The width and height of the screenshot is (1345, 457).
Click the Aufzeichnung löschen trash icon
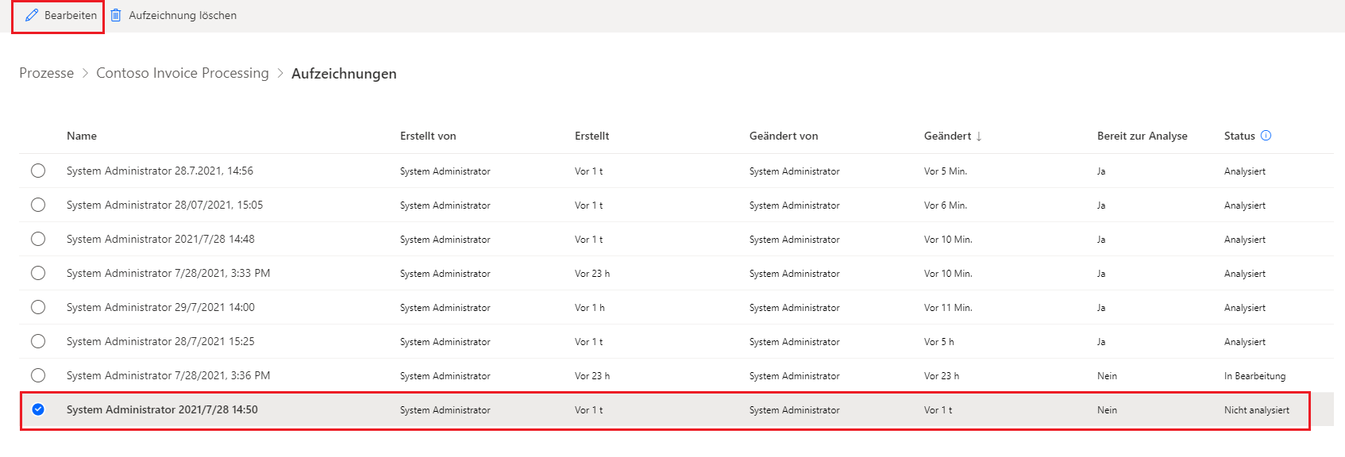[x=116, y=15]
